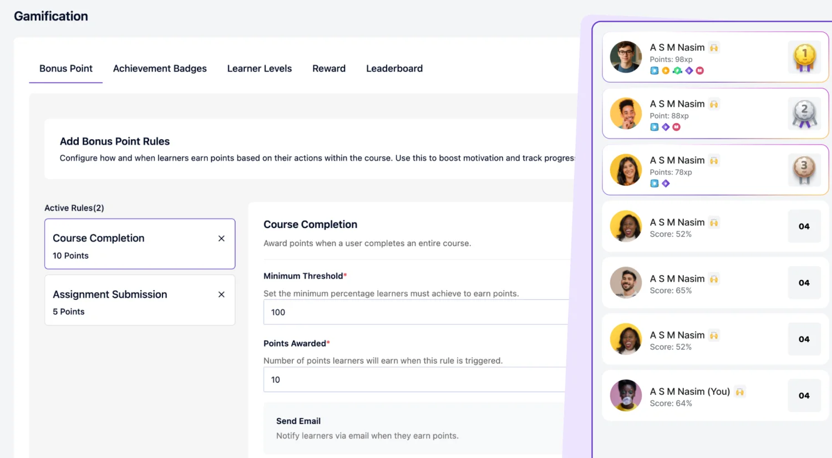The image size is (832, 458).
Task: Click the silver second-place medal badge
Action: 804,113
